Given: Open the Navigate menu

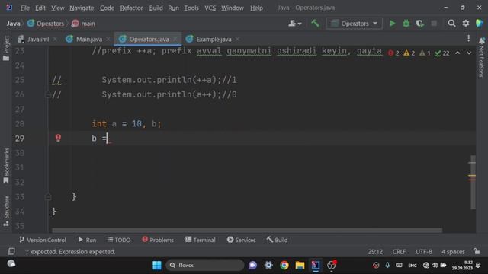Looking at the screenshot, I should point(82,8).
